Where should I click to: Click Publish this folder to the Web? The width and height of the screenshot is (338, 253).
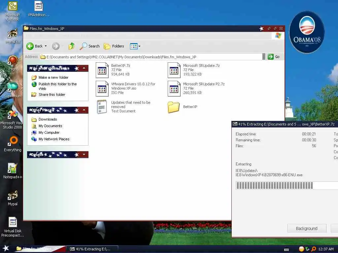pyautogui.click(x=57, y=86)
